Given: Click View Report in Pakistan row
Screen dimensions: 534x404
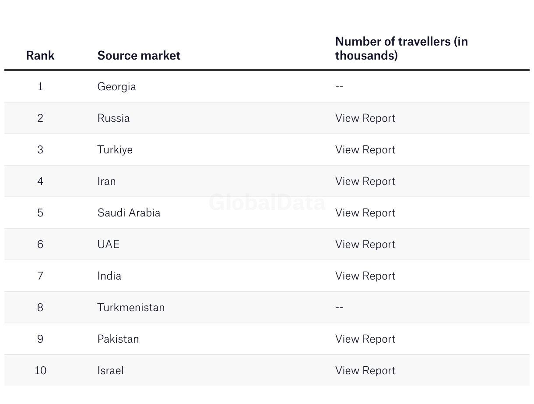Looking at the screenshot, I should point(365,339).
